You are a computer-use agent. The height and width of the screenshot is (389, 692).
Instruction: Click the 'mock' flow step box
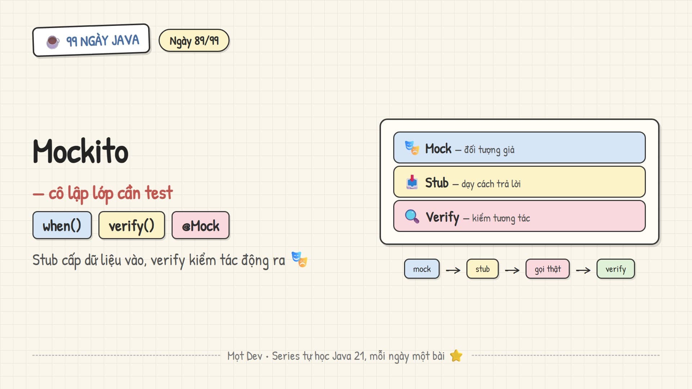point(422,269)
